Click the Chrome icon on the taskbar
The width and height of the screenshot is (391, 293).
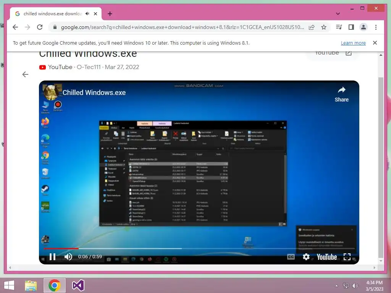pos(55,285)
